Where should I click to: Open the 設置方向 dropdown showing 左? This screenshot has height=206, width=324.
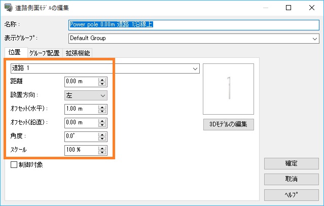[x=86, y=95]
